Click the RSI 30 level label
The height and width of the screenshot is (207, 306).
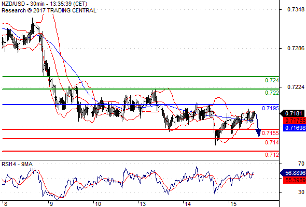[x=301, y=192]
